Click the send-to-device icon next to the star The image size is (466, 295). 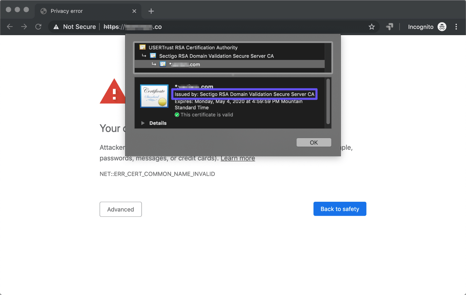point(390,27)
